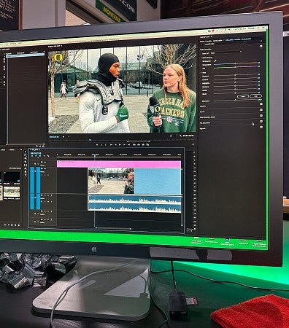Image resolution: width=289 pixels, height=328 pixels.
Task: Pick the White Balance eyedropper in Lumetri
Action: click(x=215, y=61)
